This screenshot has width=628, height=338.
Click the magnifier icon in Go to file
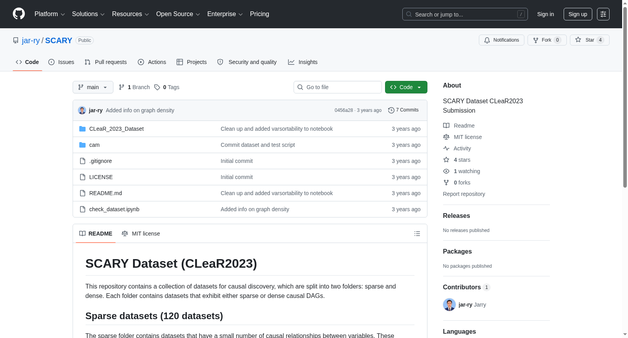300,87
